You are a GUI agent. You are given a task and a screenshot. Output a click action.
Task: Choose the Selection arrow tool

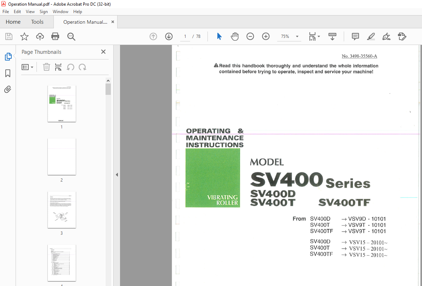click(219, 36)
